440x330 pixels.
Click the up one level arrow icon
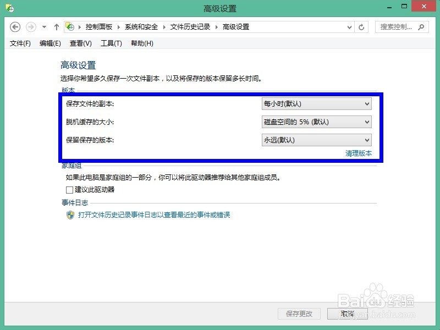pyautogui.click(x=57, y=26)
